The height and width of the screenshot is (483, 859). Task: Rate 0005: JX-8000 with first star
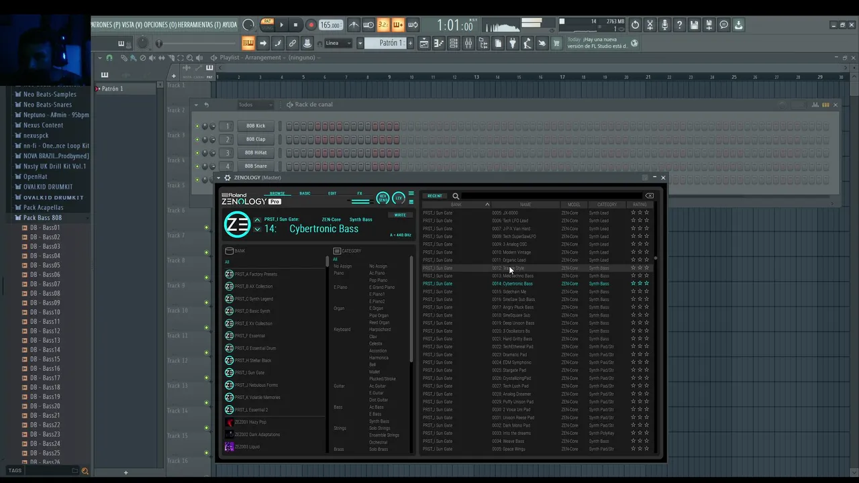[x=633, y=213]
